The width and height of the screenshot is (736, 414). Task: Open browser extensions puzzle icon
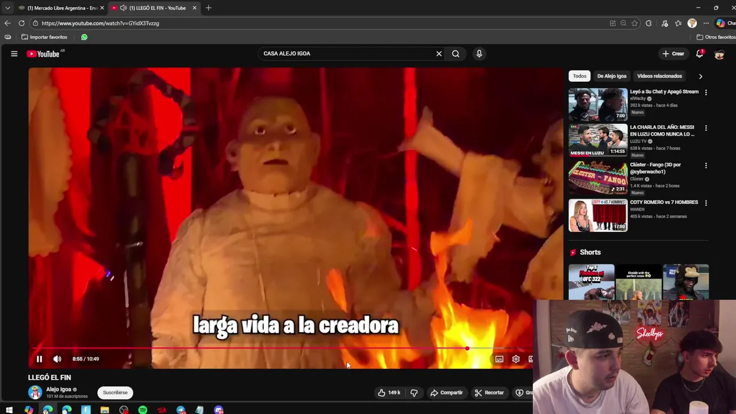pyautogui.click(x=649, y=23)
